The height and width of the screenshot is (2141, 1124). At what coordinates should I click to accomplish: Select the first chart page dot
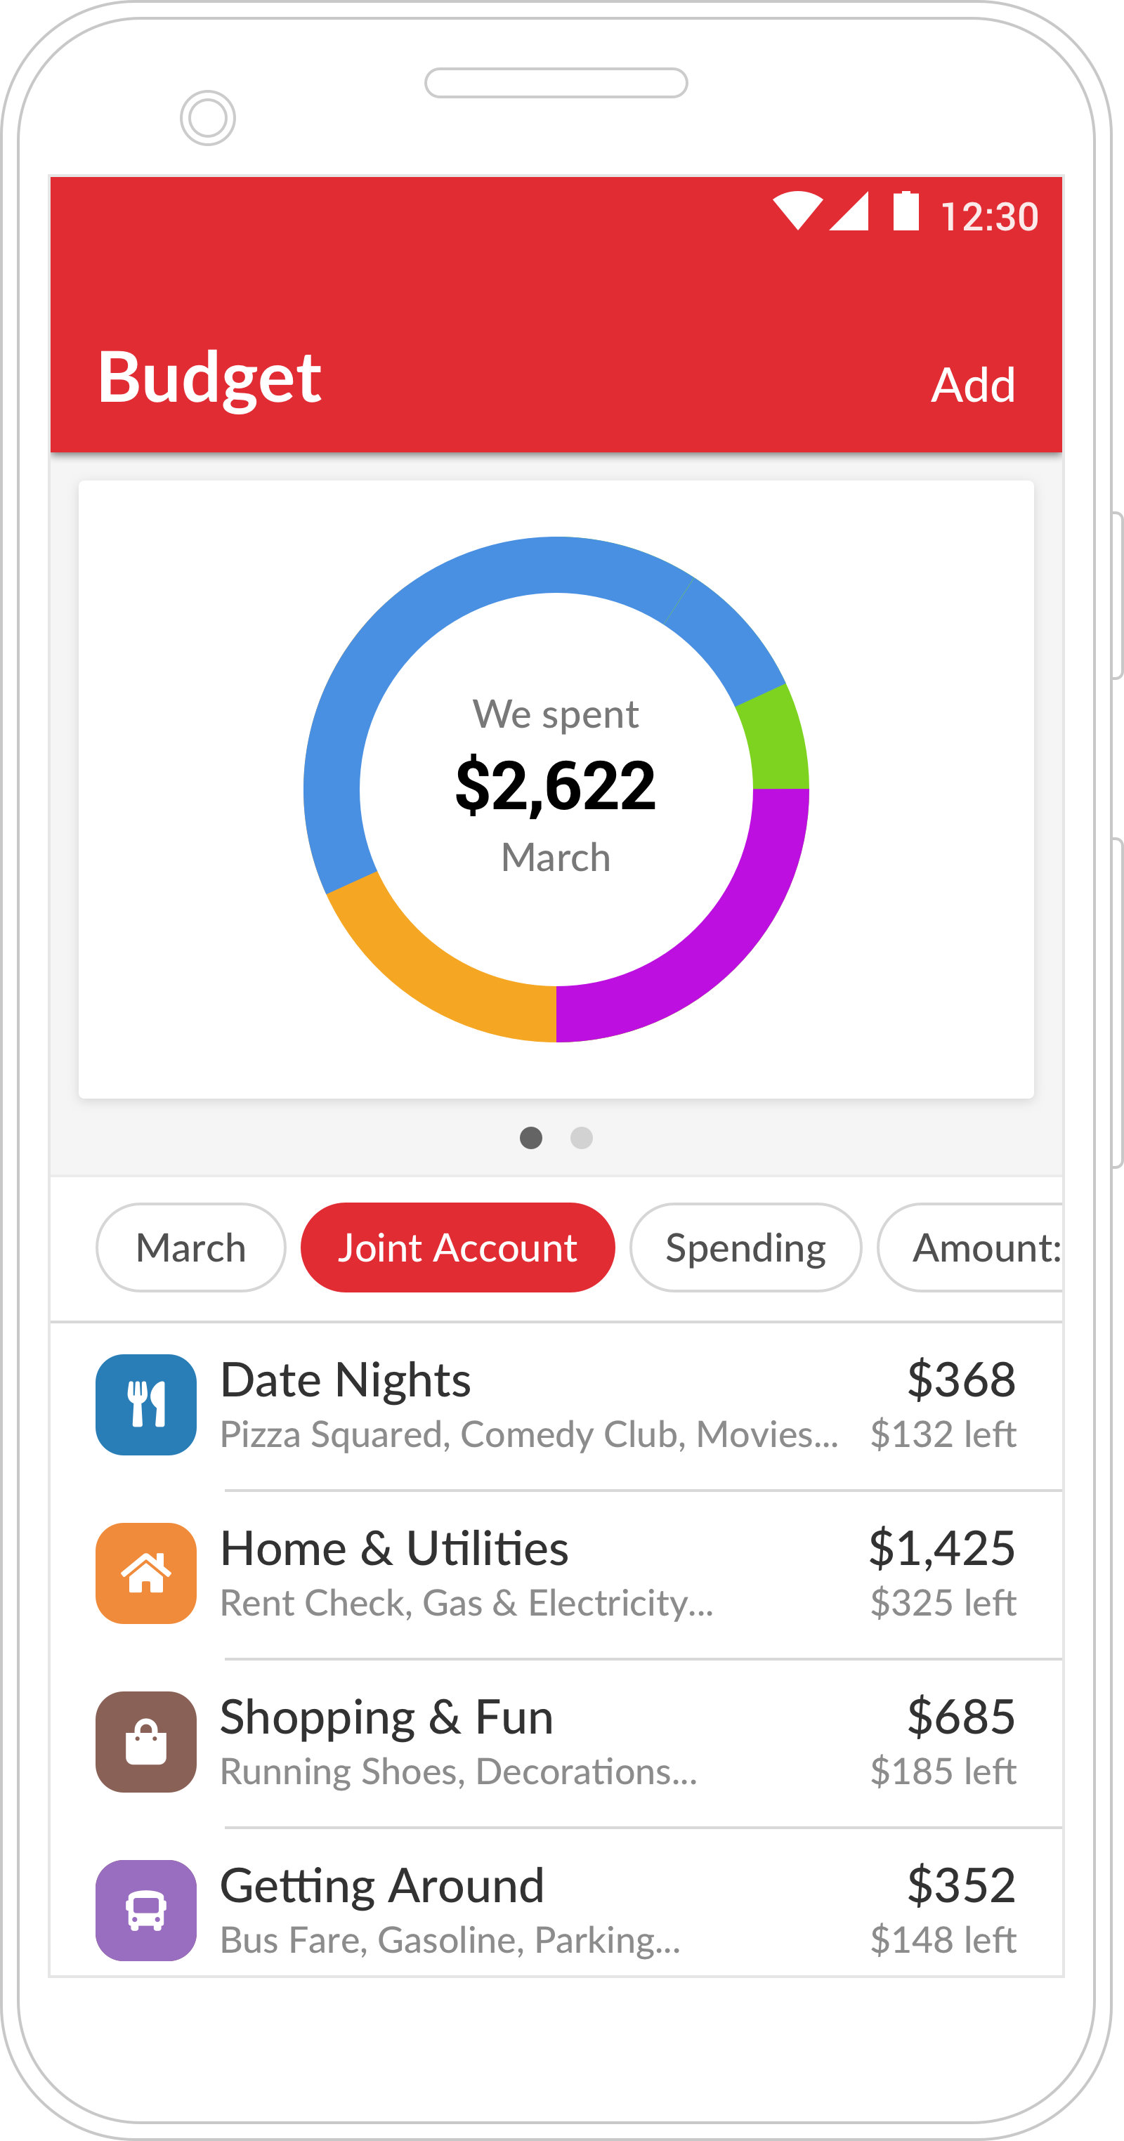click(x=531, y=1138)
